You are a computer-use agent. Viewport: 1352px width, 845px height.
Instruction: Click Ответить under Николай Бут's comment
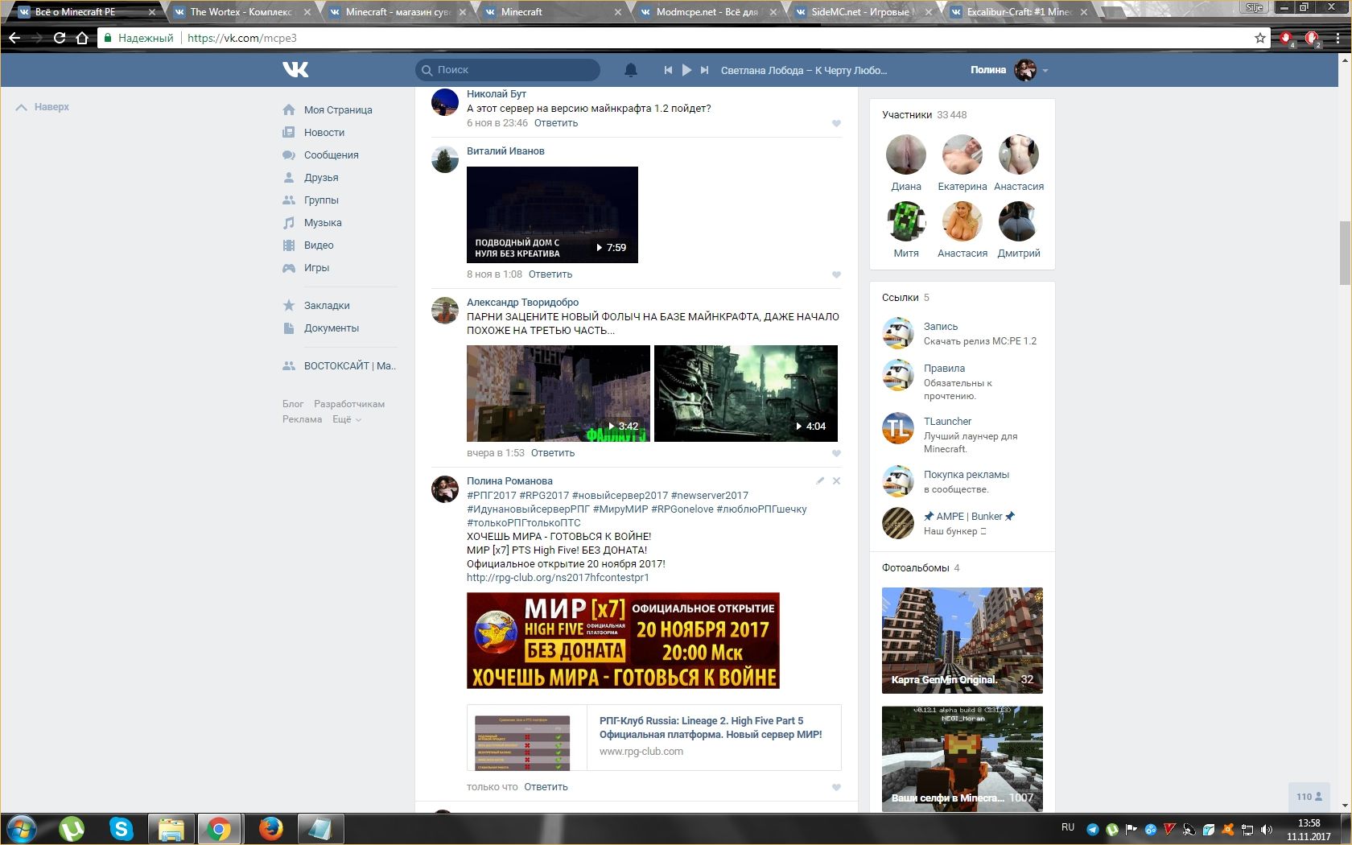click(x=556, y=123)
